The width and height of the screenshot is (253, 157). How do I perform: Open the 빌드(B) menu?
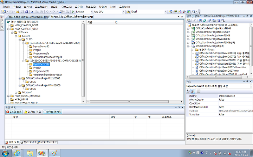pyautogui.click(x=54, y=7)
